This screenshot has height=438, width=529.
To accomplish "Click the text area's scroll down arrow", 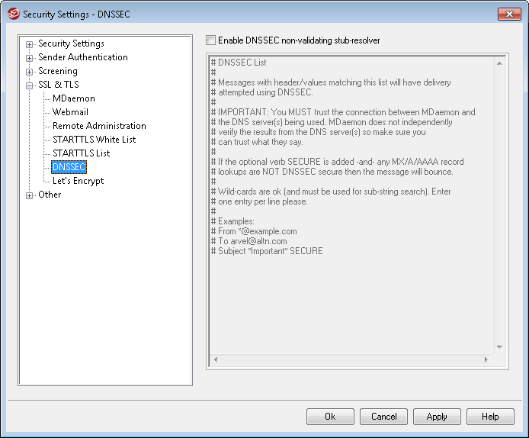I will (499, 347).
